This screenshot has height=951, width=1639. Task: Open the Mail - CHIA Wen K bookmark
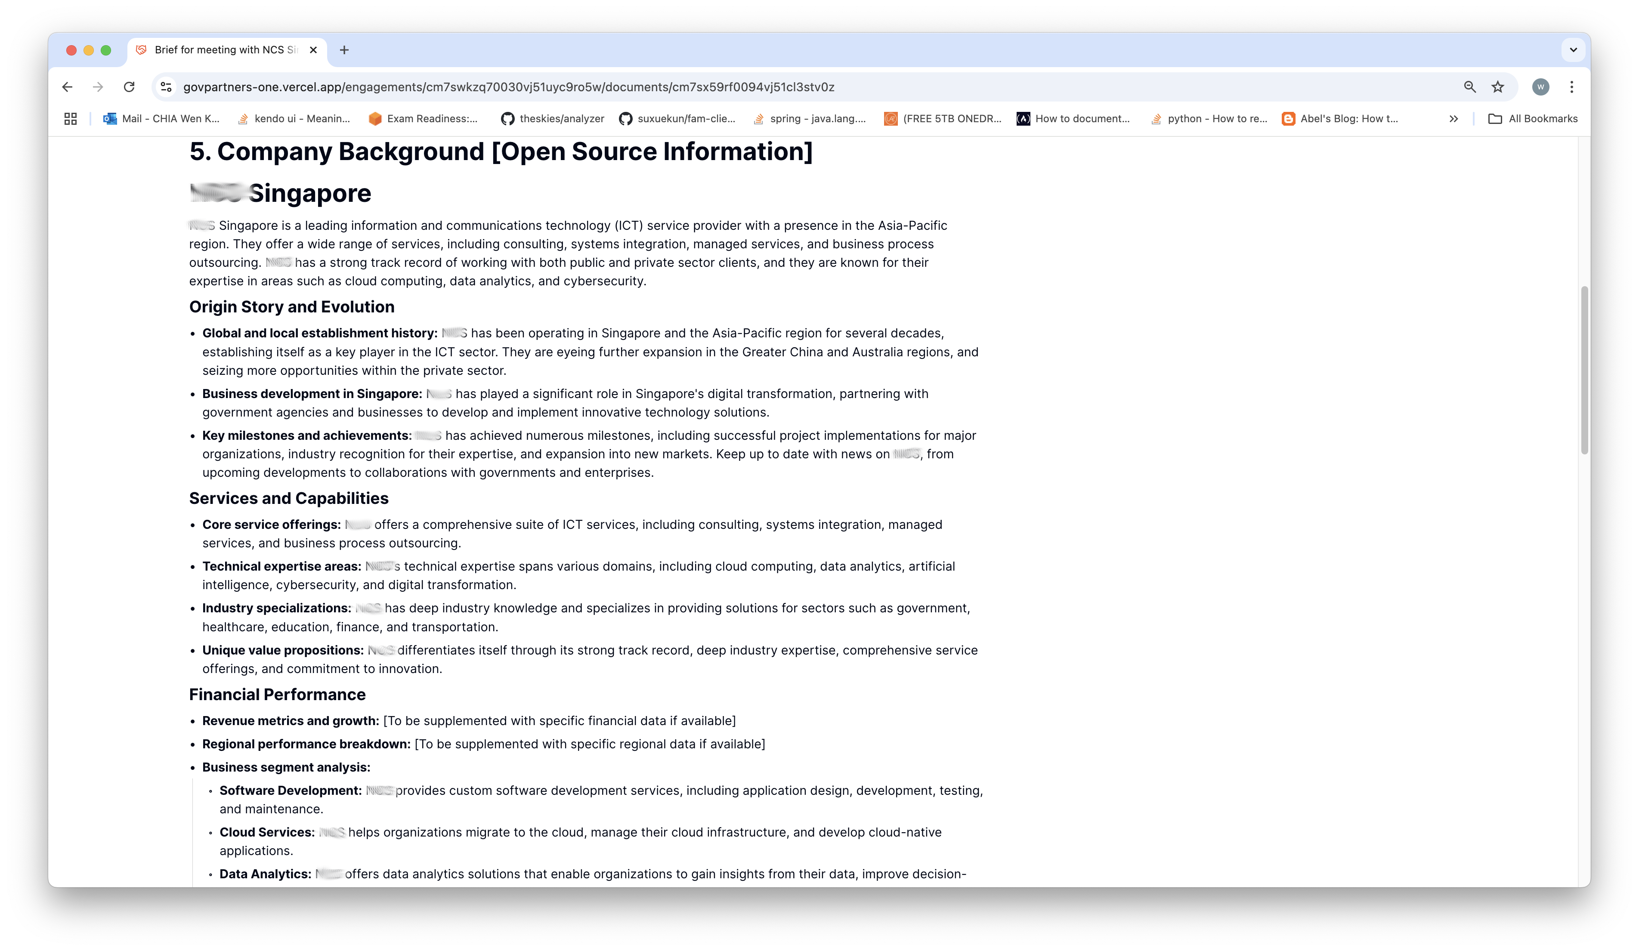click(x=162, y=118)
